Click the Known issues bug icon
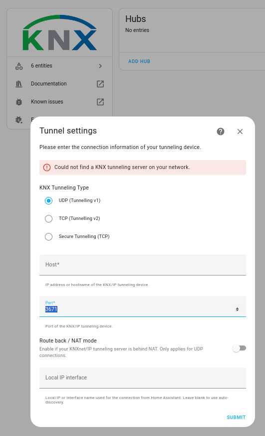The image size is (265, 436). (x=19, y=102)
